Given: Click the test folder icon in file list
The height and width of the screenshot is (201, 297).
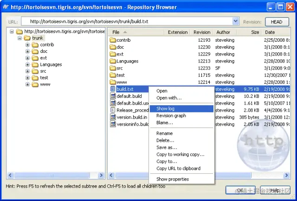Looking at the screenshot, I should click(113, 75).
